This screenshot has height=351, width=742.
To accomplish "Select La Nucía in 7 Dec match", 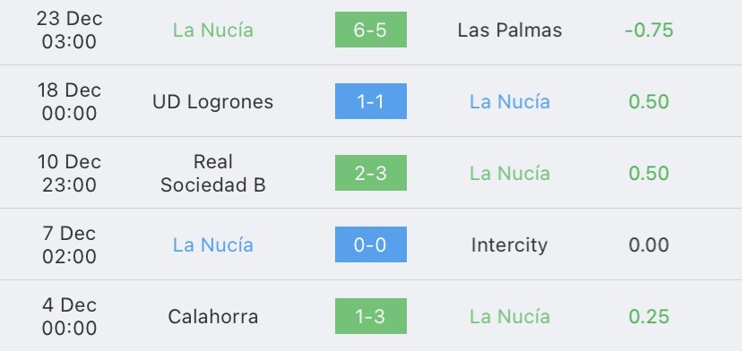I will [213, 244].
